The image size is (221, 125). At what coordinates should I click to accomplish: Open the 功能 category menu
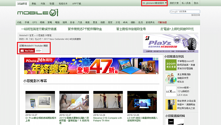(19, 22)
